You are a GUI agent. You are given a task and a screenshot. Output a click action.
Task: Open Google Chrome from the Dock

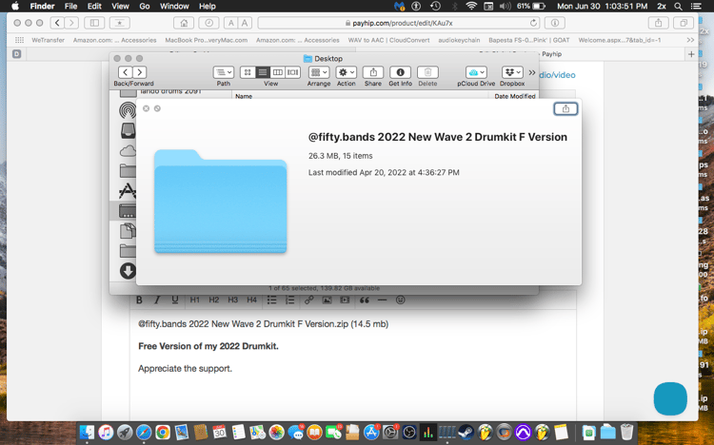click(162, 432)
